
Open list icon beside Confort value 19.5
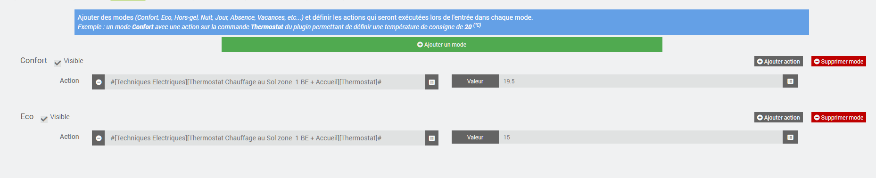point(790,81)
